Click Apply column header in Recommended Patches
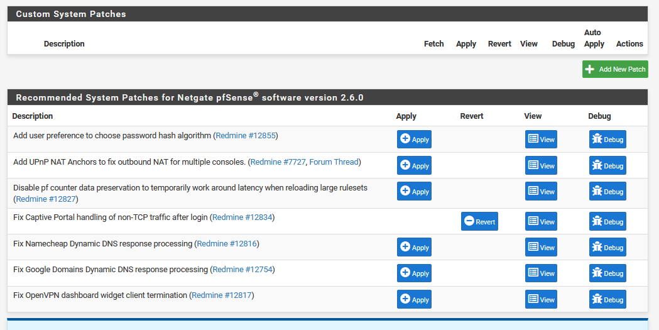This screenshot has width=659, height=330. (406, 116)
